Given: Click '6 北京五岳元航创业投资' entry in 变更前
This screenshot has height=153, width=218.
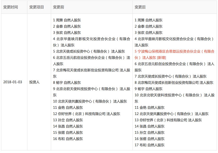Looking at the screenshot, I should click(x=92, y=61).
